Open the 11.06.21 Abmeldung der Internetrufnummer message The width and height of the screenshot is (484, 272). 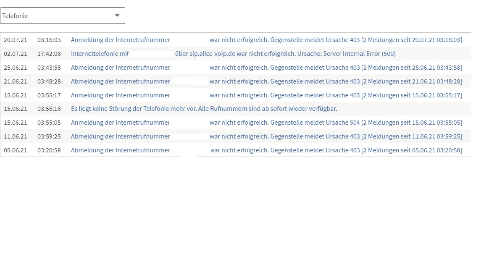point(266,136)
